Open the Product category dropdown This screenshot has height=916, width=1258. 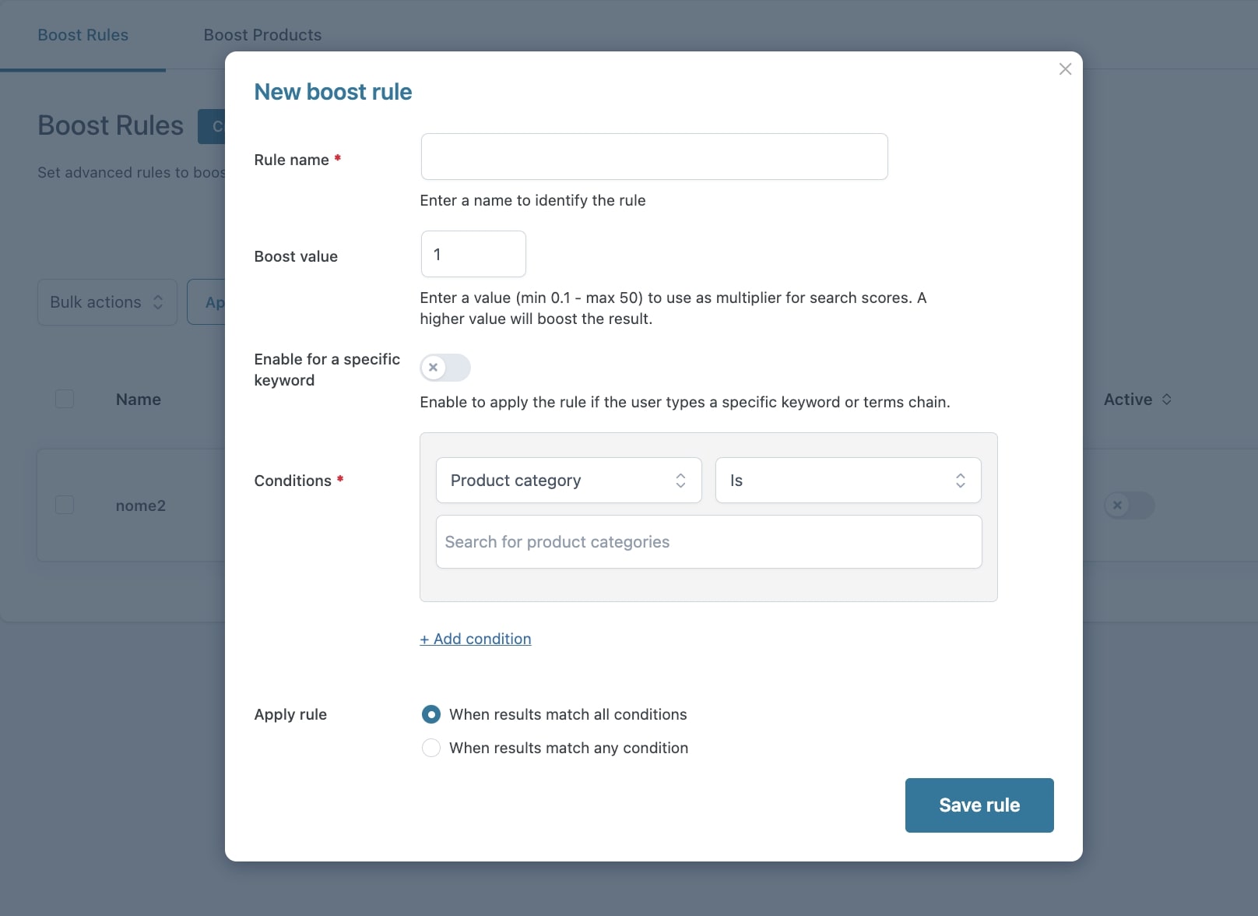568,481
